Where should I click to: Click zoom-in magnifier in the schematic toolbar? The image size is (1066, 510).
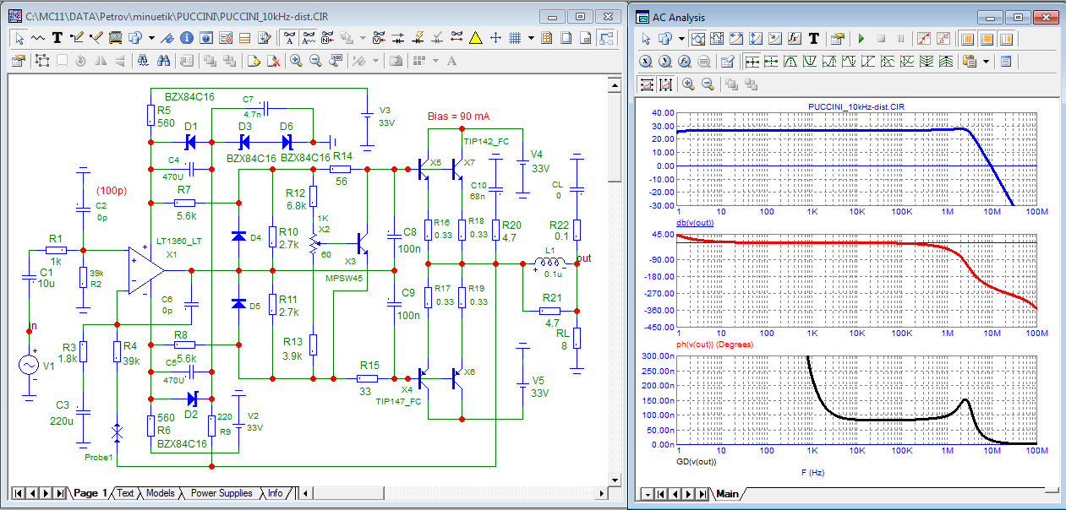296,61
